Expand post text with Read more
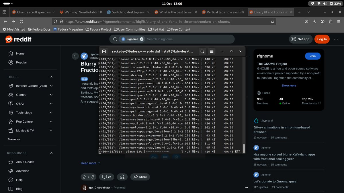The height and width of the screenshot is (193, 344). 90,163
